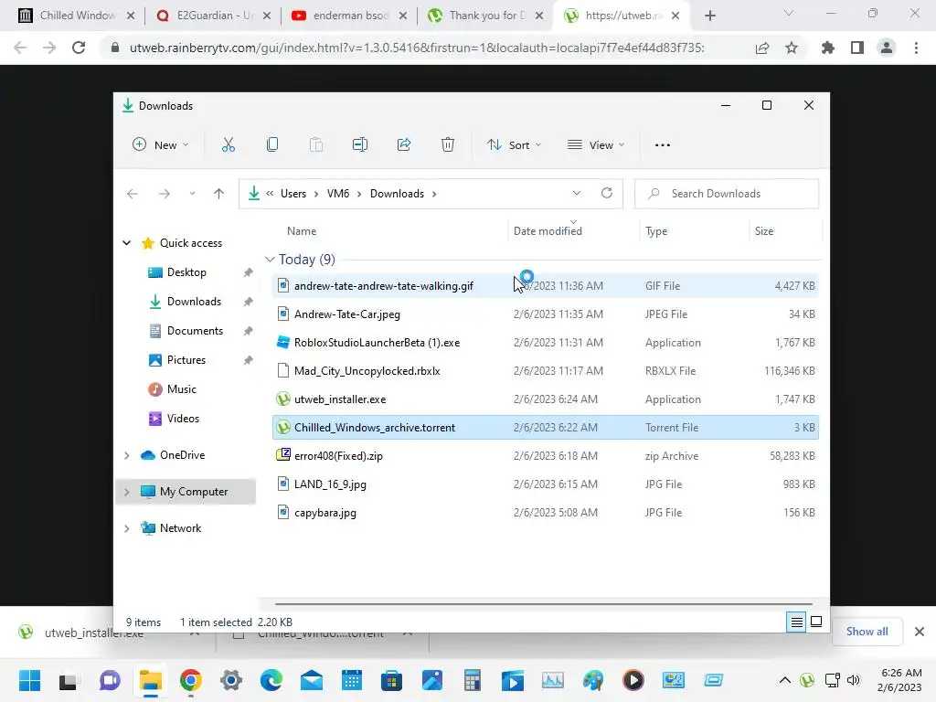Click the Refresh icon beside address bar
936x702 pixels.
pos(607,193)
